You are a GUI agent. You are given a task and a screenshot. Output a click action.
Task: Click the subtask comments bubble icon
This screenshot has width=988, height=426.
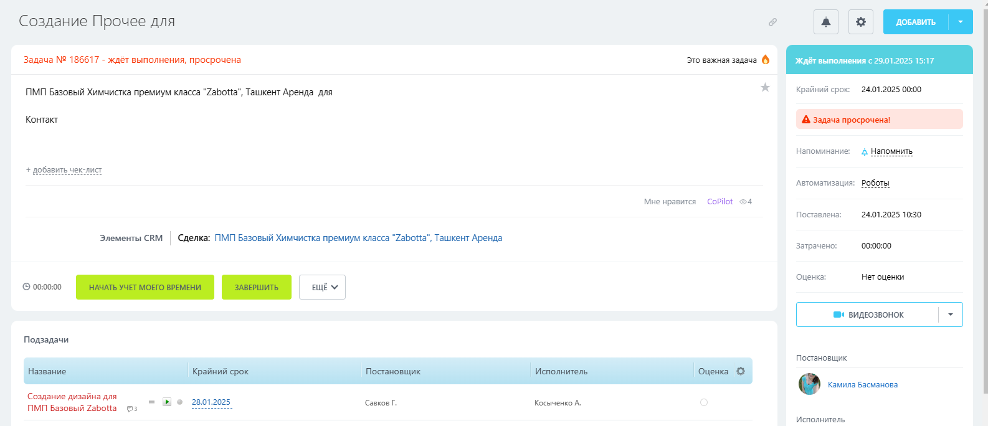click(131, 409)
